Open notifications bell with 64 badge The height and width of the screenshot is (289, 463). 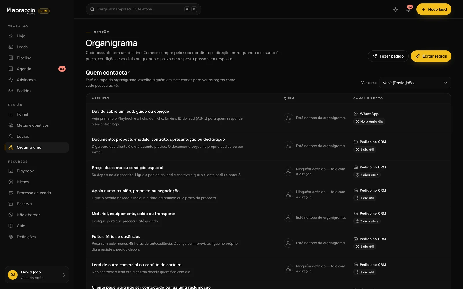[408, 9]
